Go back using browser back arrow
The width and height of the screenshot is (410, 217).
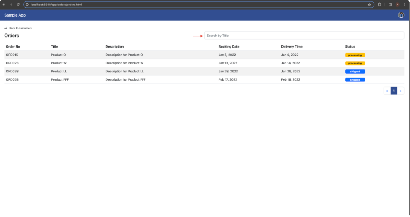click(4, 5)
